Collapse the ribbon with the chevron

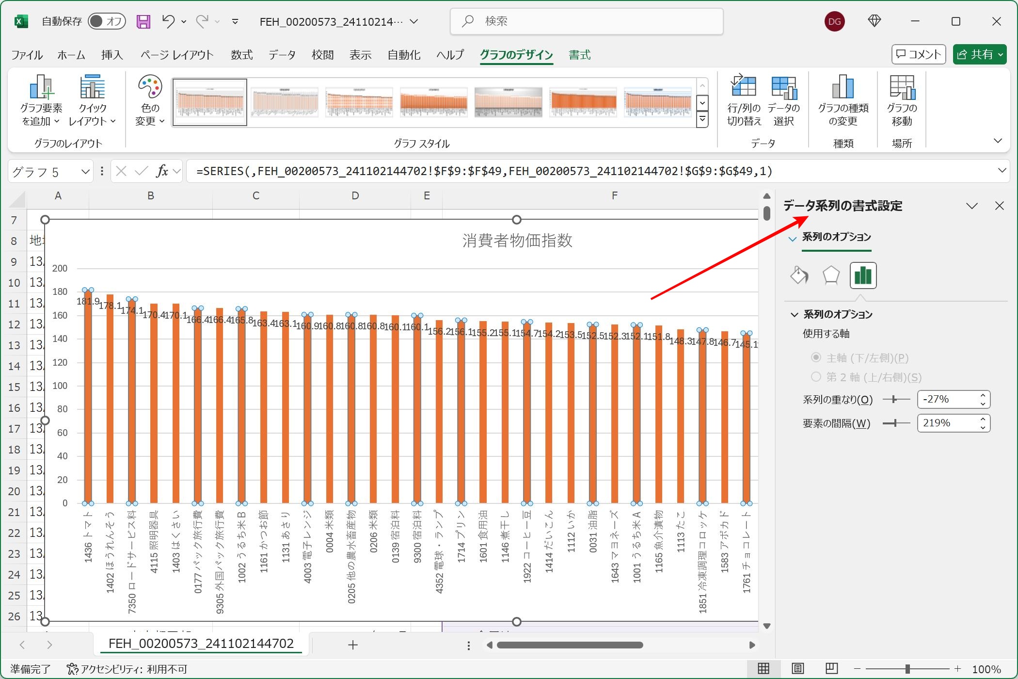998,141
